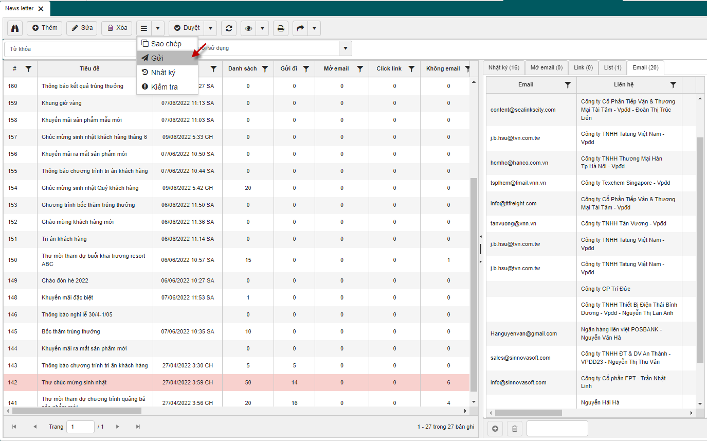Click the splitter collapse-left arrow
This screenshot has width=707, height=441.
[x=480, y=236]
